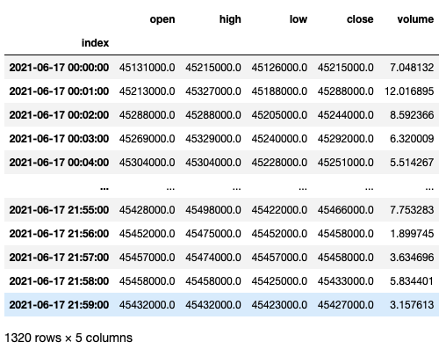Viewport: 446px width, 349px height.
Task: Click volume value 7.753283
Action: (412, 210)
